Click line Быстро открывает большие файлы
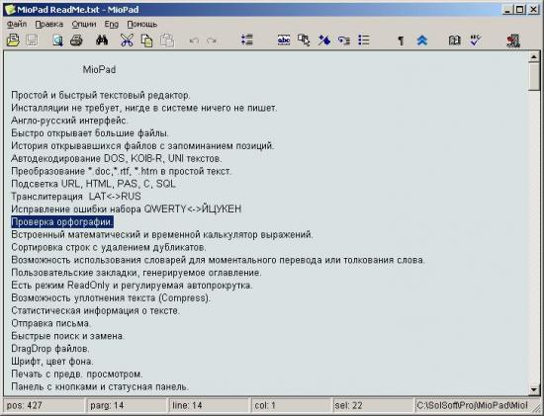This screenshot has width=544, height=416. pyautogui.click(x=90, y=133)
